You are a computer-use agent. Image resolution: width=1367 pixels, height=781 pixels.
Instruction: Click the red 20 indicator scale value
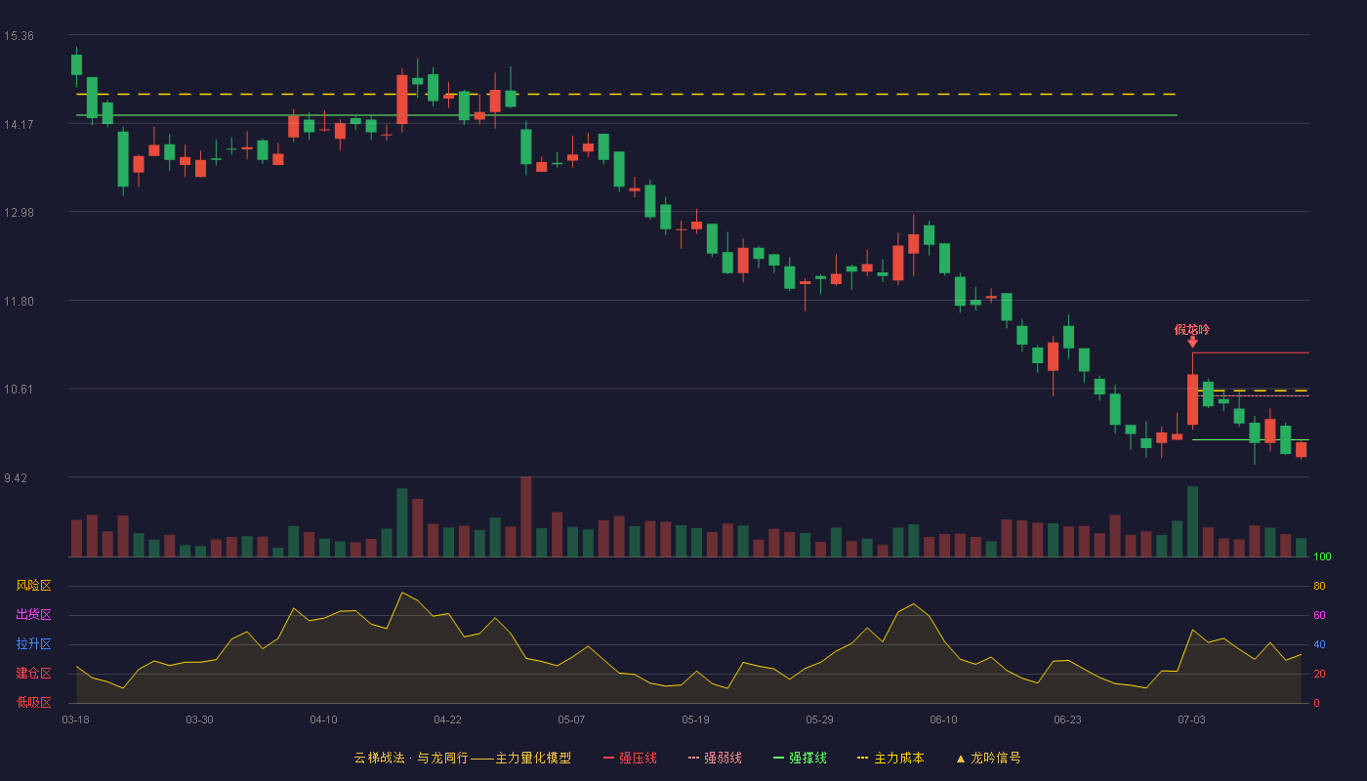(1319, 674)
